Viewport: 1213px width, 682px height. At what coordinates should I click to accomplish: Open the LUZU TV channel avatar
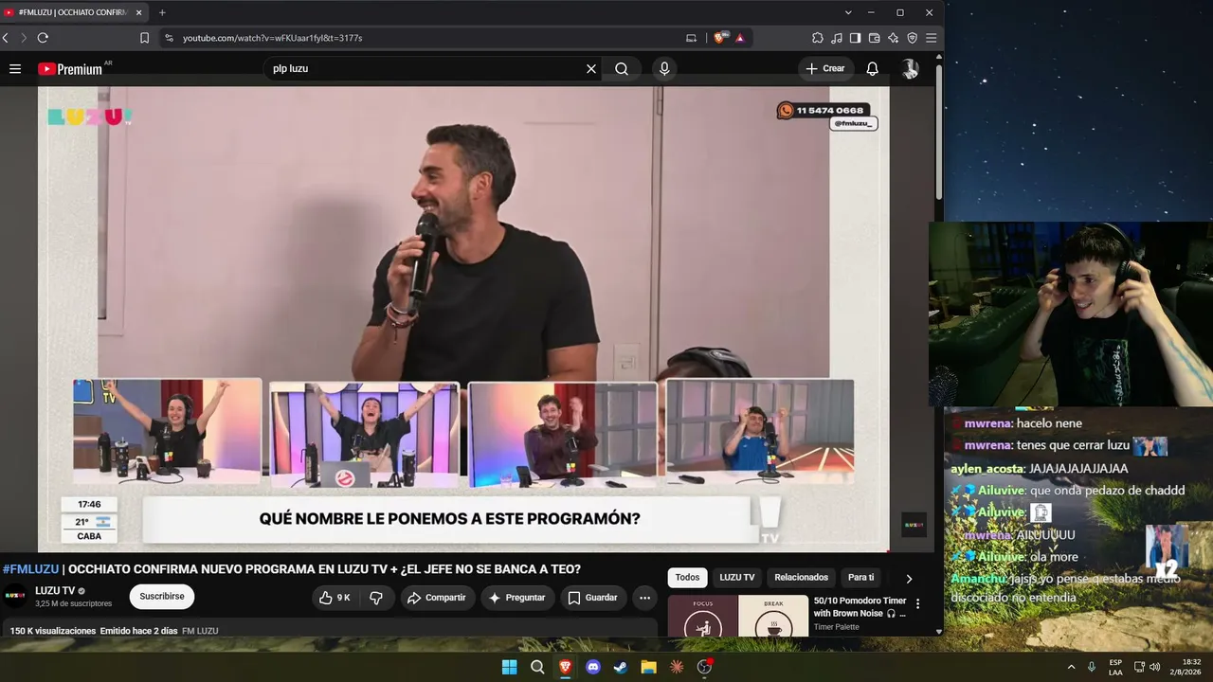pos(15,596)
